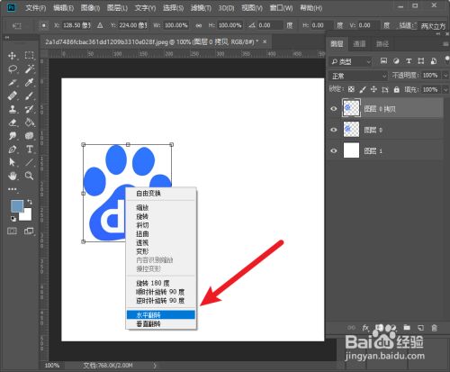Select the Healing Brush bandage tool
The image size is (450, 372).
(x=13, y=95)
